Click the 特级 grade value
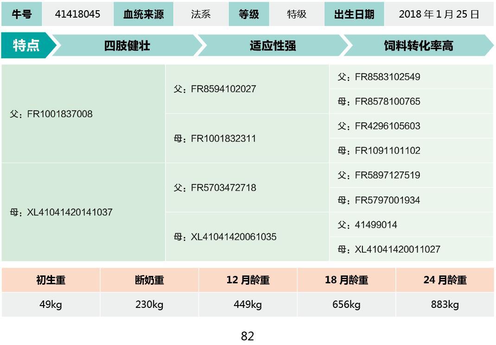This screenshot has width=496, height=345. (297, 14)
